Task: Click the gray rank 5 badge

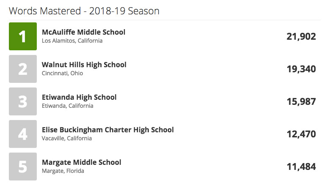Action: (x=23, y=167)
